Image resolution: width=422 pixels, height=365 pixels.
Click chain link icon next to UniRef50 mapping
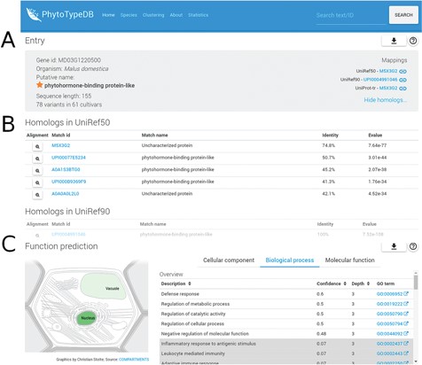(402, 71)
